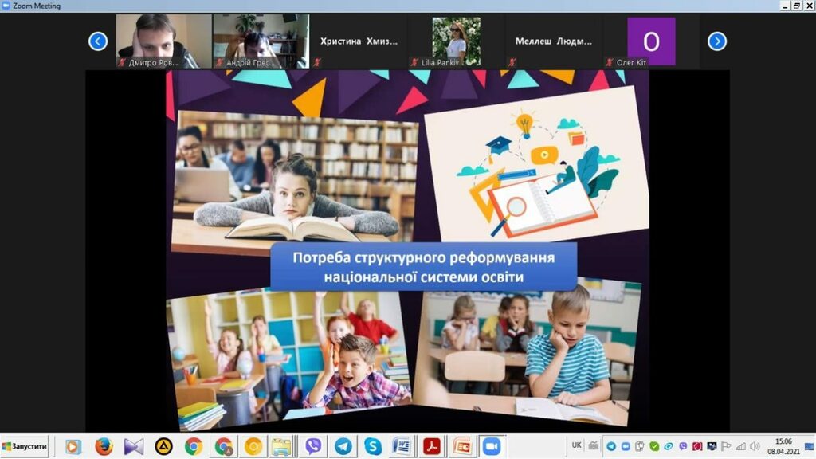This screenshot has height=459, width=816.
Task: Switch to the Word document in taskbar
Action: pos(402,446)
